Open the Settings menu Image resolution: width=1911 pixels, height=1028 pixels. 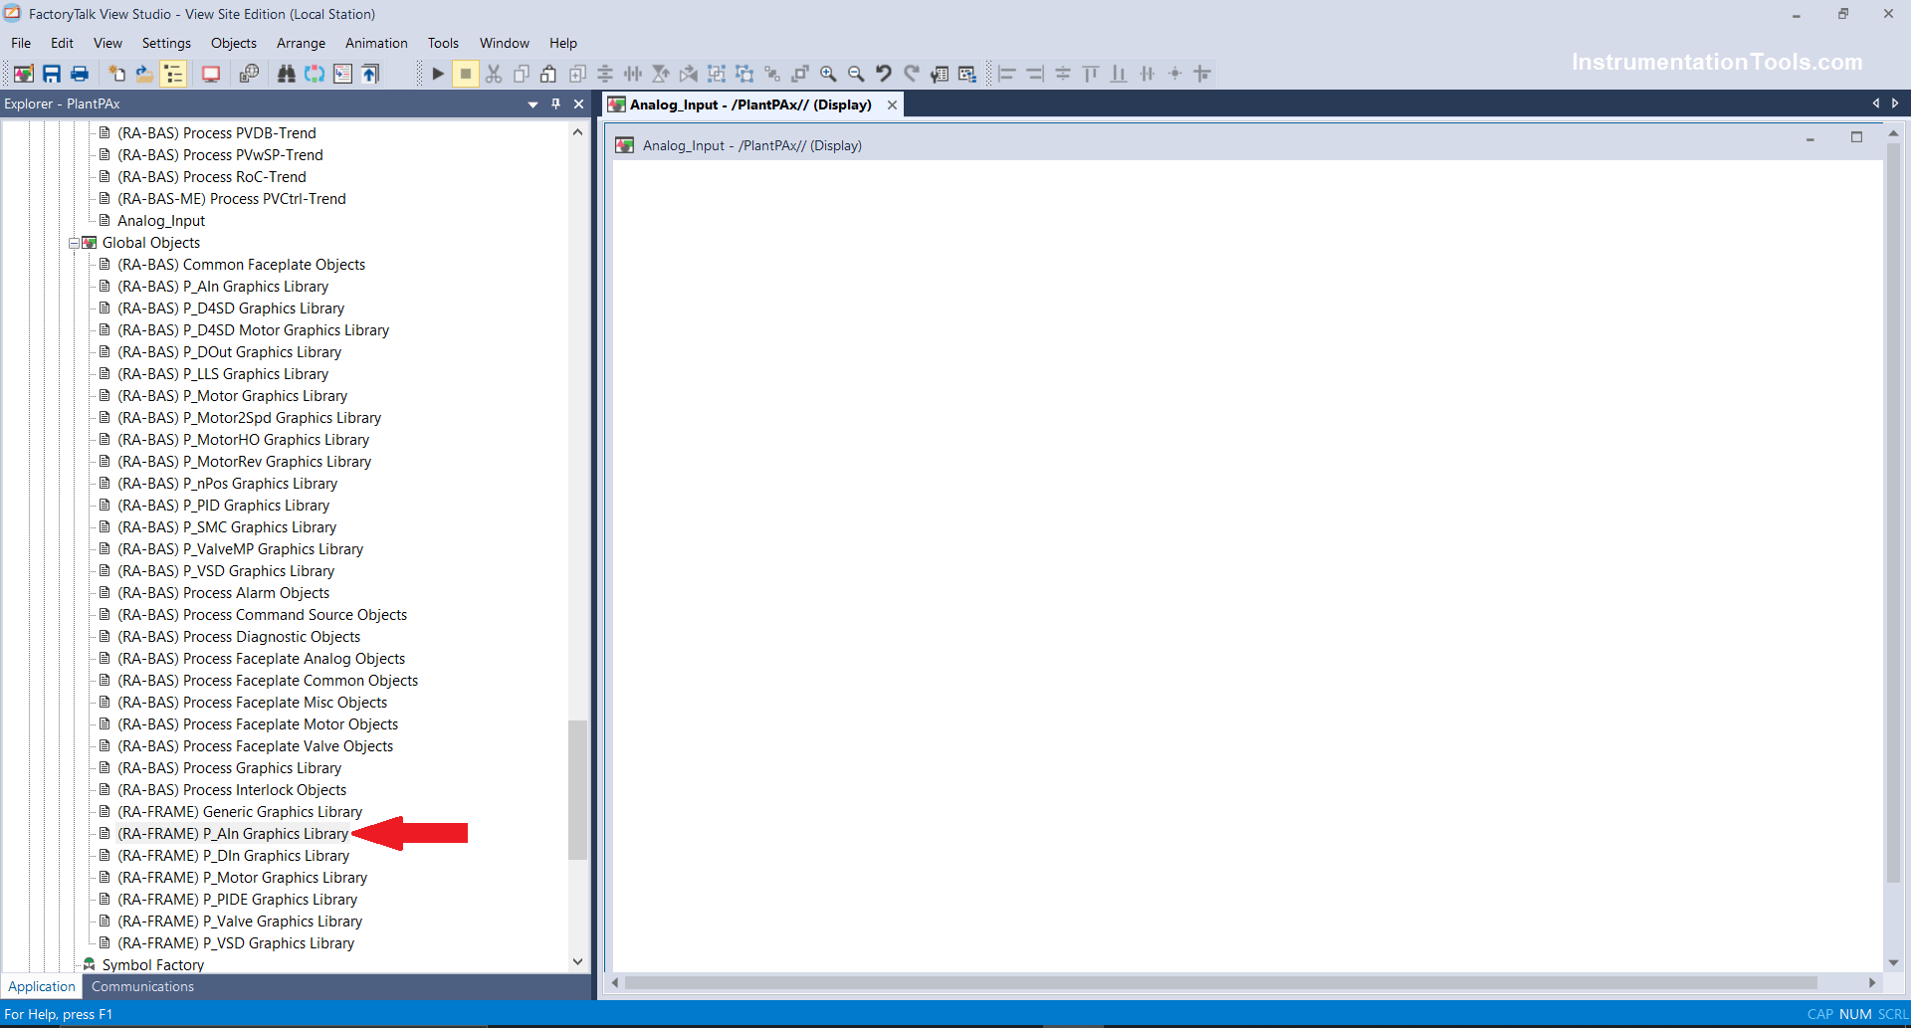tap(166, 43)
